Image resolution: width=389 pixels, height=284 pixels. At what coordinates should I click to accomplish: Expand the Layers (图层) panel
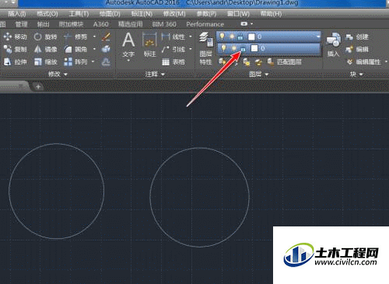coord(259,75)
